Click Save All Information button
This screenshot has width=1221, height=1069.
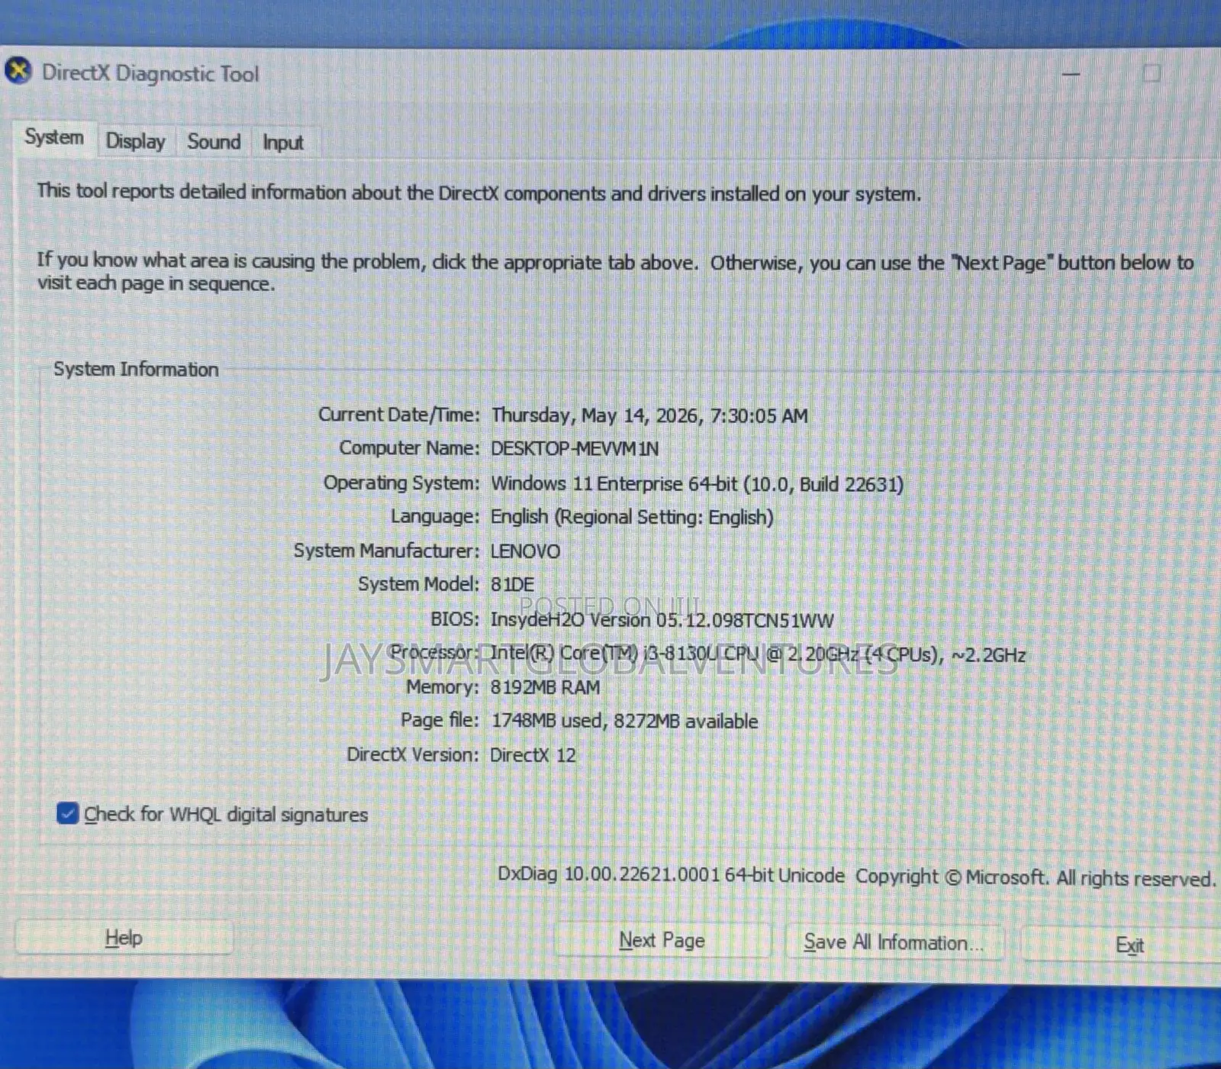894,942
